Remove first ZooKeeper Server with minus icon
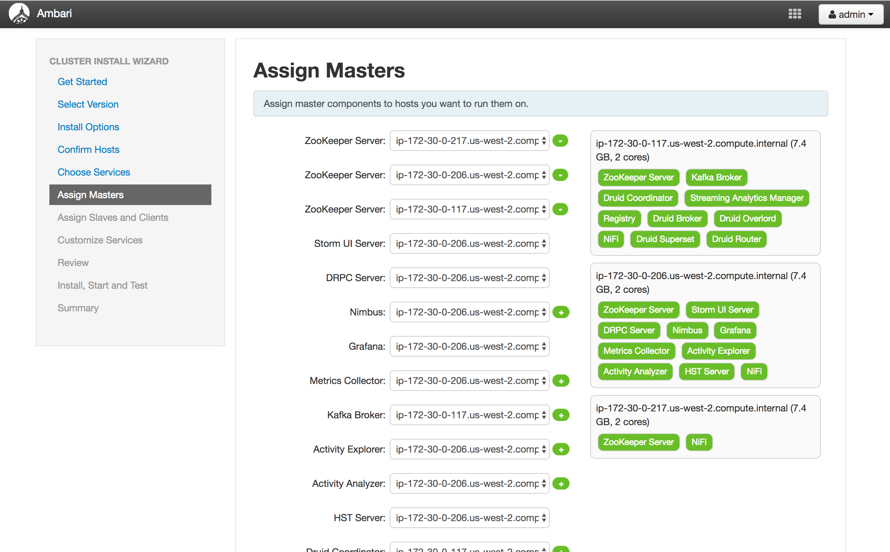 (x=560, y=141)
